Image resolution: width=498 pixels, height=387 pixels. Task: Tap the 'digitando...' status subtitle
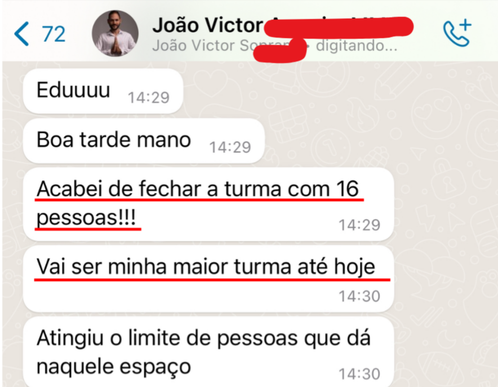[357, 46]
